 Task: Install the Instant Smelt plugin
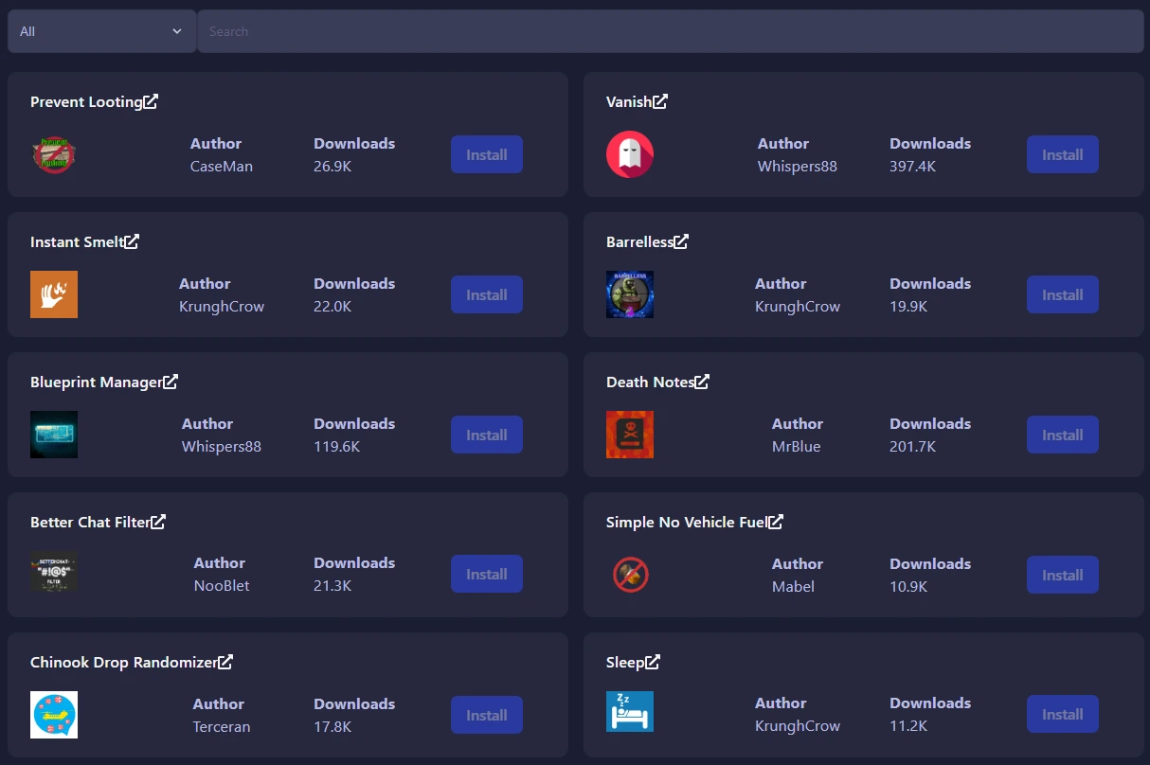click(486, 294)
